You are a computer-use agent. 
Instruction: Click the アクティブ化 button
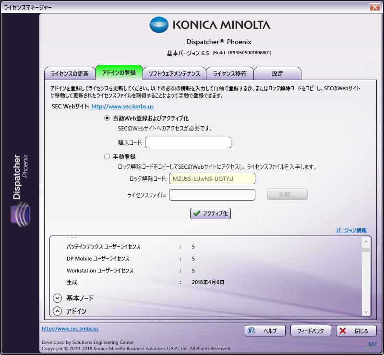tap(210, 213)
